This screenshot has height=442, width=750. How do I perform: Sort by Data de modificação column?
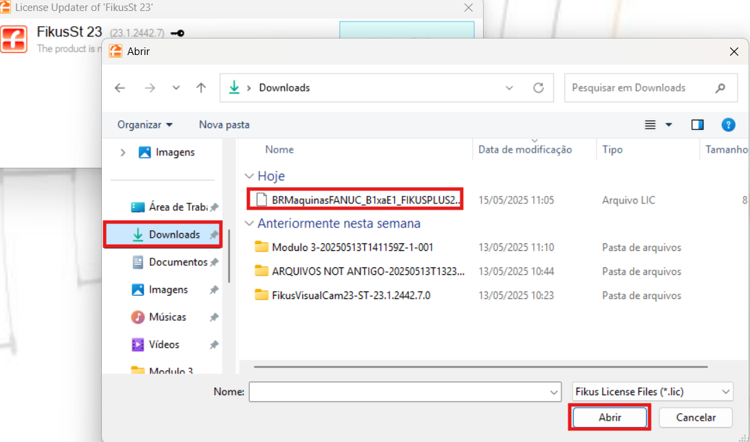[x=525, y=150]
